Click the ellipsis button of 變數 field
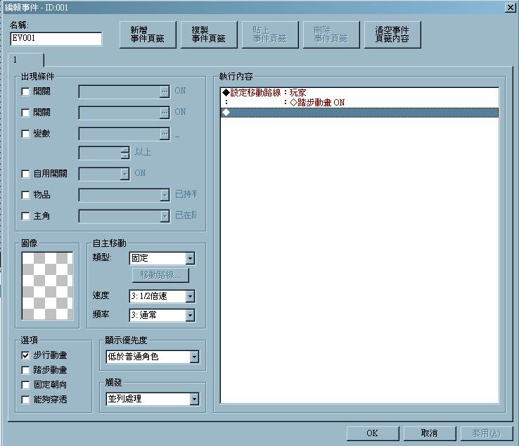 point(165,134)
